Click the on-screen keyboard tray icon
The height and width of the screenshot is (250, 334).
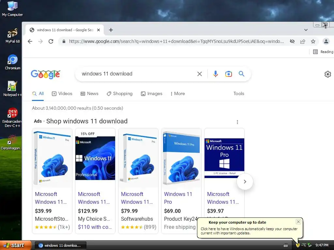286,245
